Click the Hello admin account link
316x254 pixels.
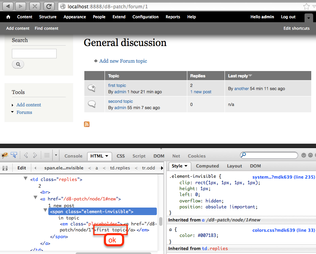262,17
